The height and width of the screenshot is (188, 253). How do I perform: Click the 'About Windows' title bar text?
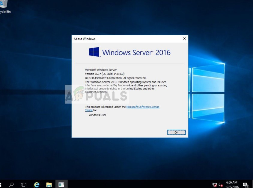click(x=85, y=39)
